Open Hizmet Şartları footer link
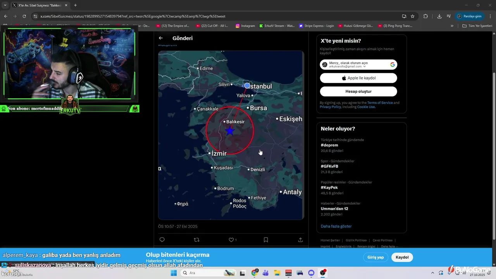Screen dimensions: 496x279 330,240
